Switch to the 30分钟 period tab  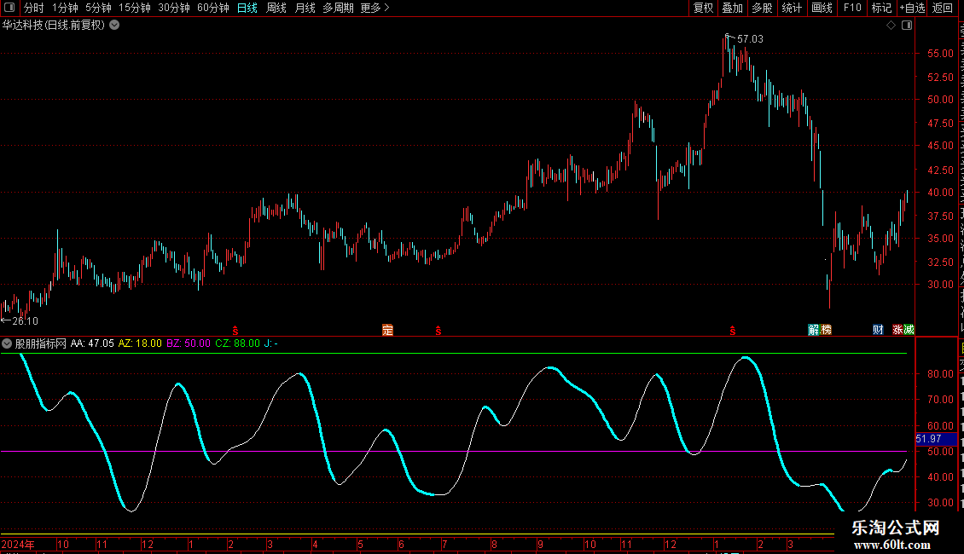(174, 8)
